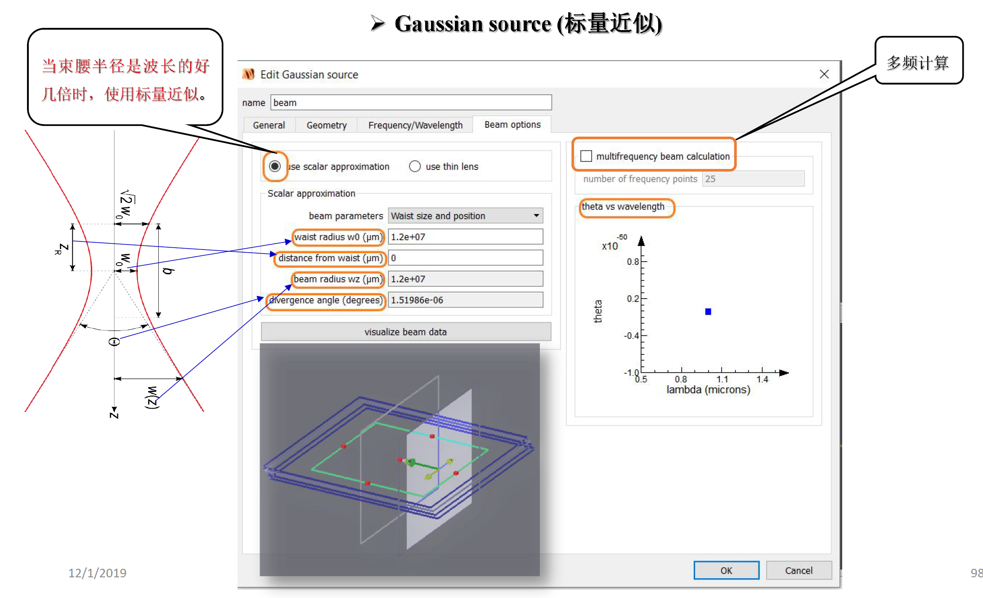Go to the Frequency/Wavelength tab
983x598 pixels.
coord(415,125)
